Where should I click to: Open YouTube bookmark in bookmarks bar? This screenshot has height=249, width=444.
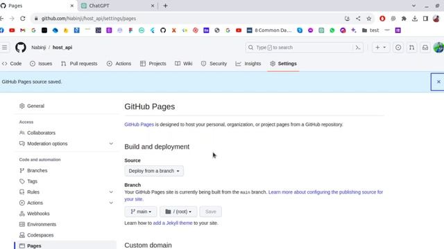pos(12,30)
